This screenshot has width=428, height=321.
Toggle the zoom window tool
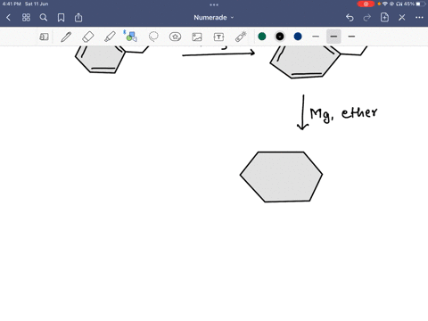(44, 37)
